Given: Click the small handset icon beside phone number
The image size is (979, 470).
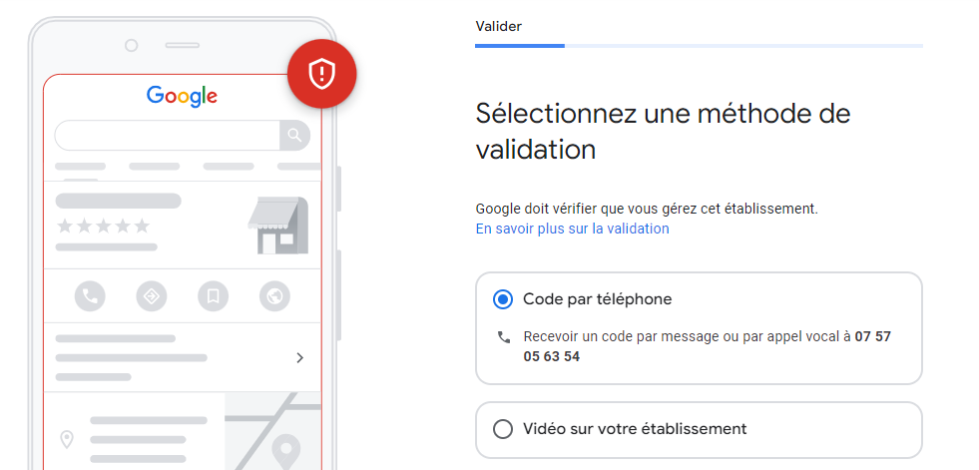Looking at the screenshot, I should point(504,337).
